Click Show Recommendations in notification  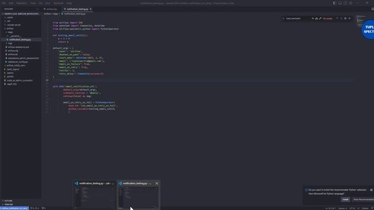pos(363,199)
